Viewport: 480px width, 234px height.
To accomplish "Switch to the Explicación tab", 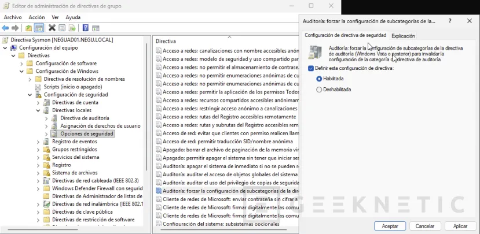I will 403,36.
